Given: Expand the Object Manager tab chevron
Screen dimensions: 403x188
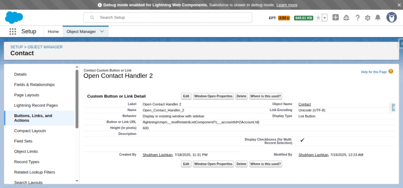Looking at the screenshot, I should click(x=102, y=31).
